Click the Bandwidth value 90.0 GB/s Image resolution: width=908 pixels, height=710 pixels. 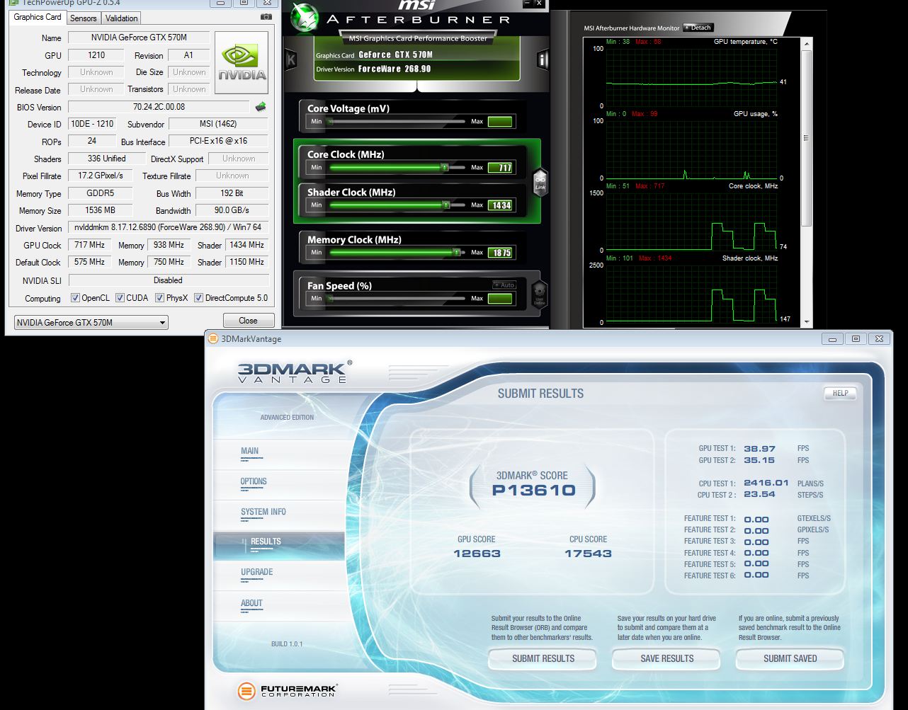(x=232, y=210)
